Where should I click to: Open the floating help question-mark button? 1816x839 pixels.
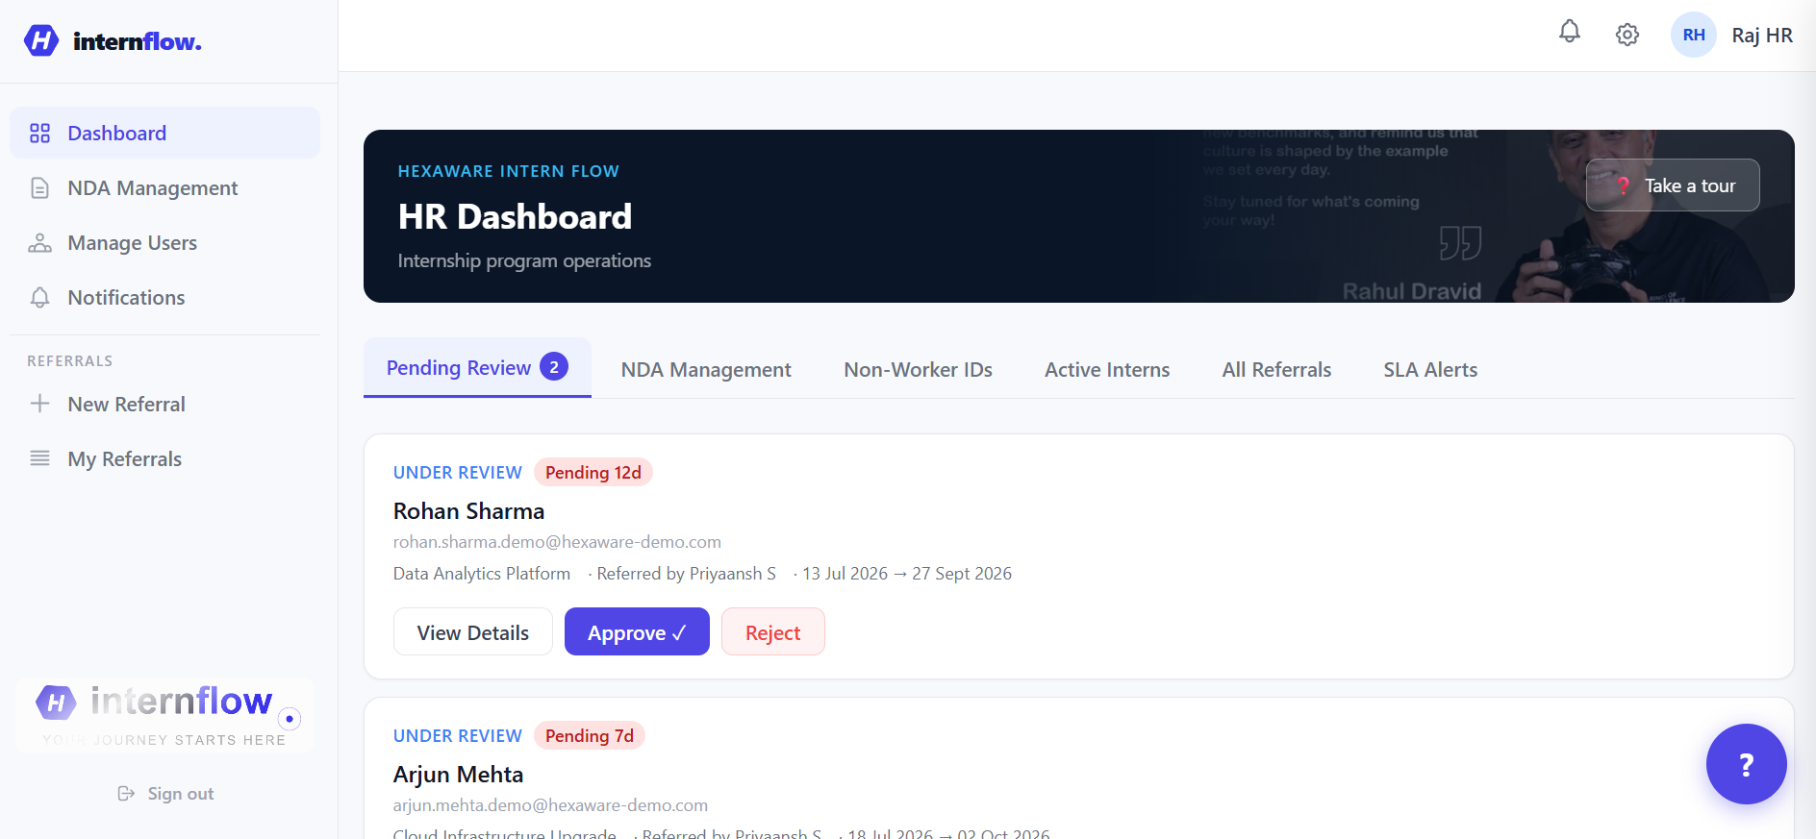point(1746,764)
